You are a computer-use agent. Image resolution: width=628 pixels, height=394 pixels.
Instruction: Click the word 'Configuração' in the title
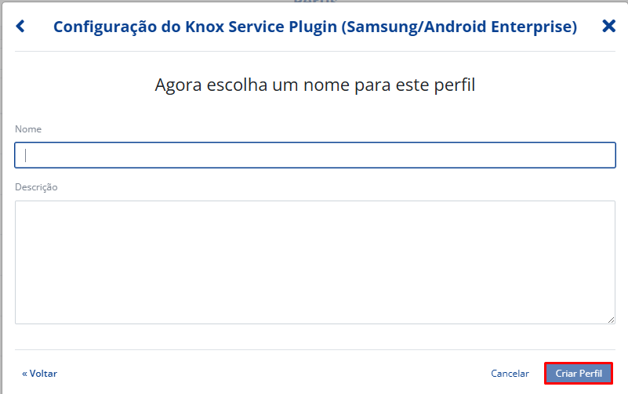coord(102,27)
